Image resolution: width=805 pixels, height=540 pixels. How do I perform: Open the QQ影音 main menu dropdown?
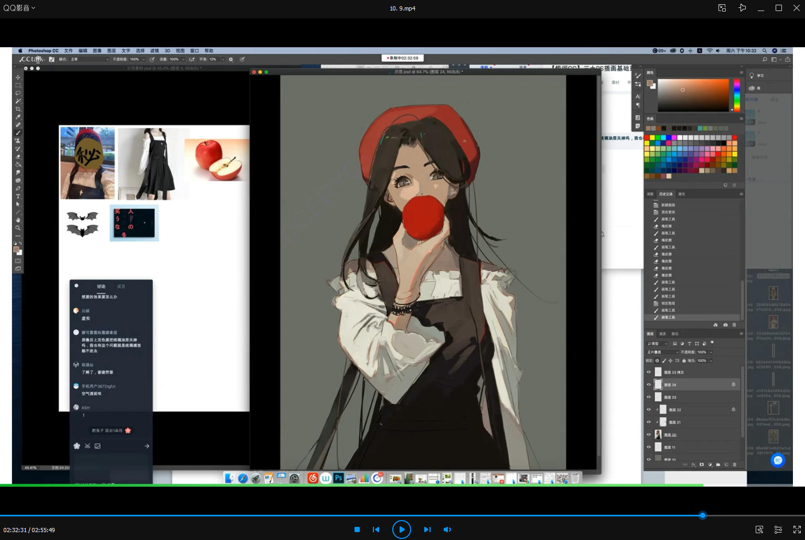tap(19, 8)
